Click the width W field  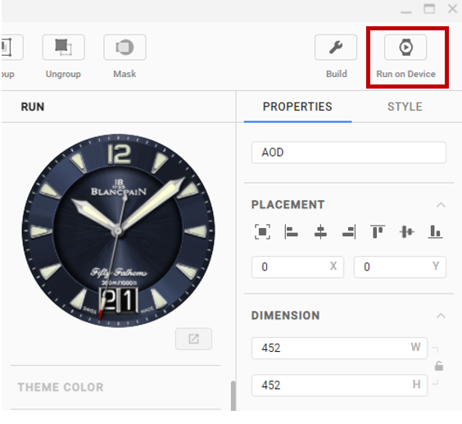pos(339,349)
